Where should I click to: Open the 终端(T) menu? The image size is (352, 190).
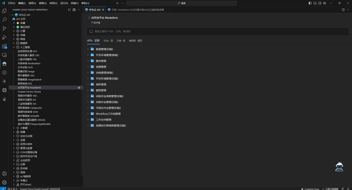point(74,3)
